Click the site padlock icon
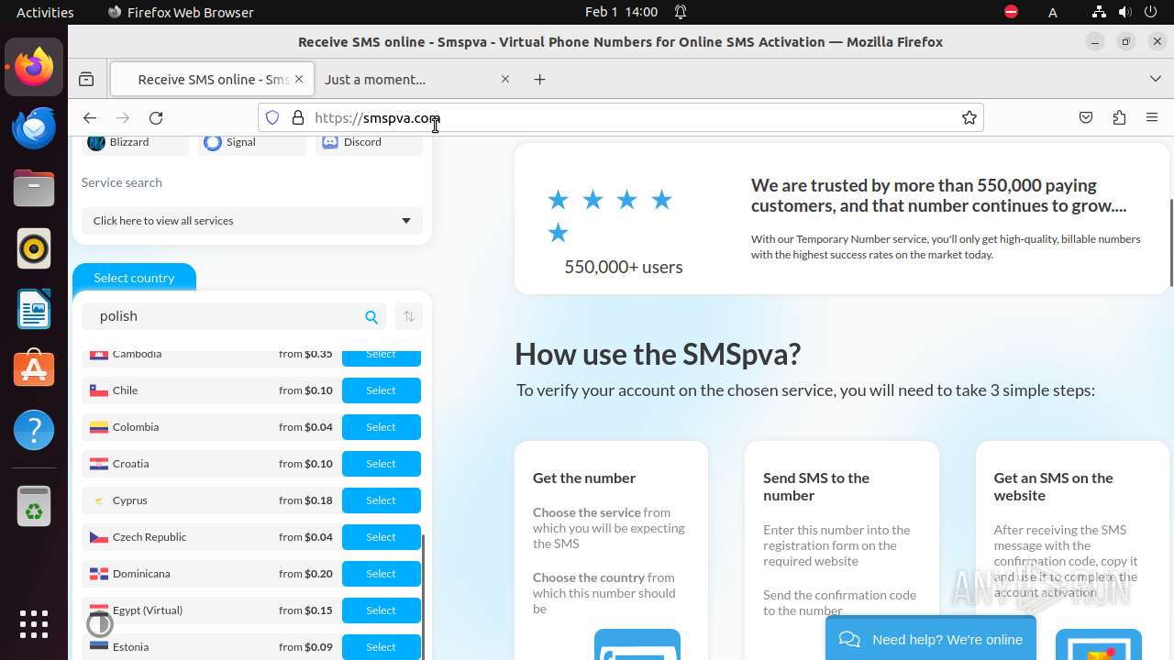The height and width of the screenshot is (660, 1174). pyautogui.click(x=297, y=117)
